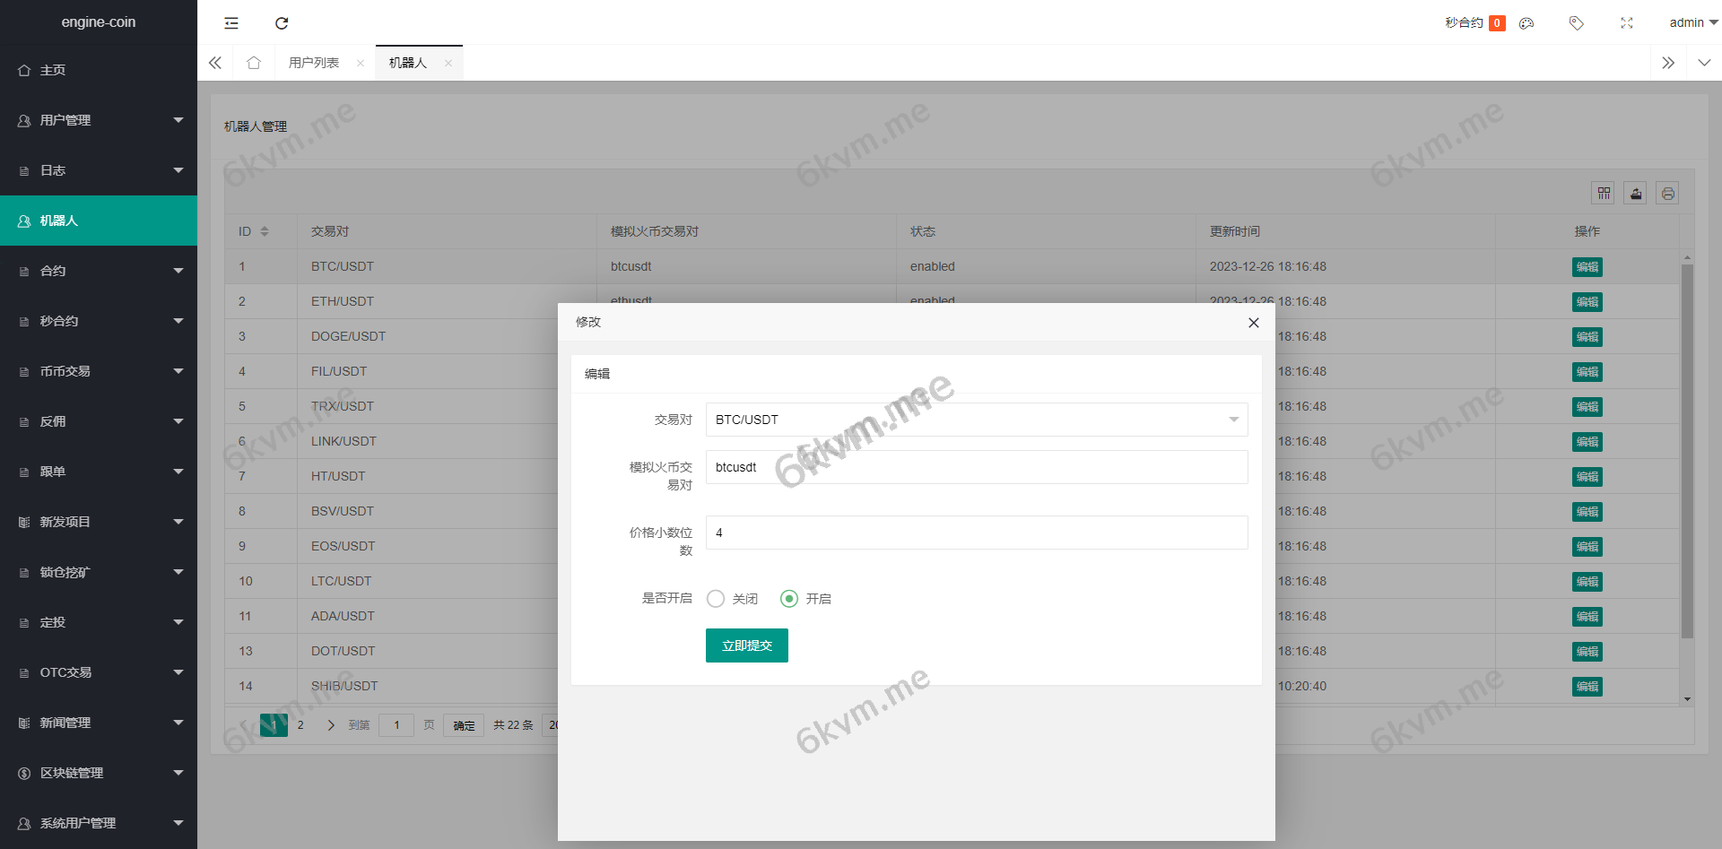
Task: Switch to the 用户列表 tab
Action: (x=313, y=63)
